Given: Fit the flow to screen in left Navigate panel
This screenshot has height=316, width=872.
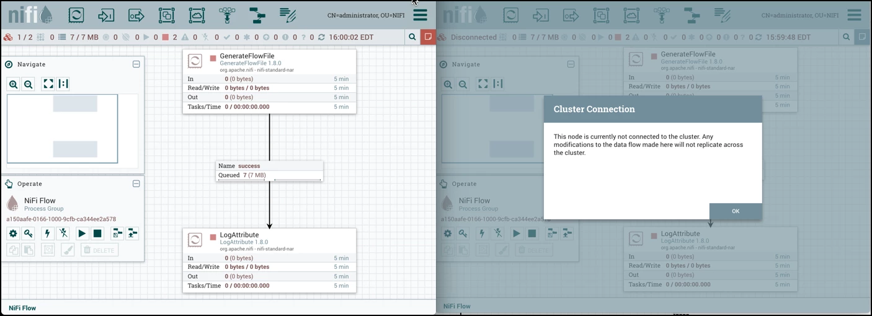Looking at the screenshot, I should pos(48,84).
